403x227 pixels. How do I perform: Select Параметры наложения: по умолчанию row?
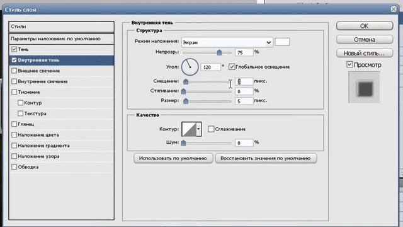pyautogui.click(x=62, y=39)
